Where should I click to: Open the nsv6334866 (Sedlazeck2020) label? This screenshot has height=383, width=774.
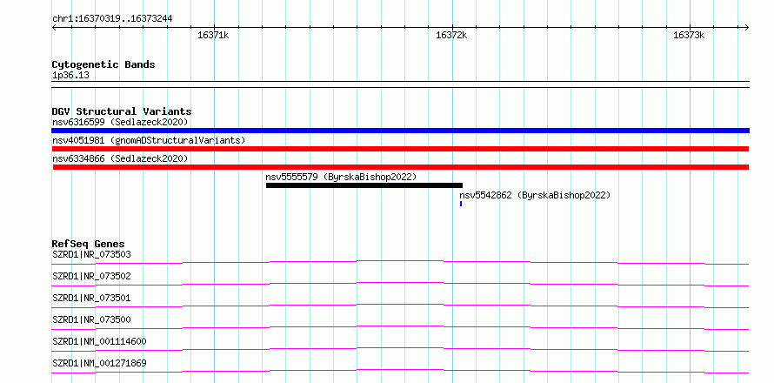tap(120, 158)
